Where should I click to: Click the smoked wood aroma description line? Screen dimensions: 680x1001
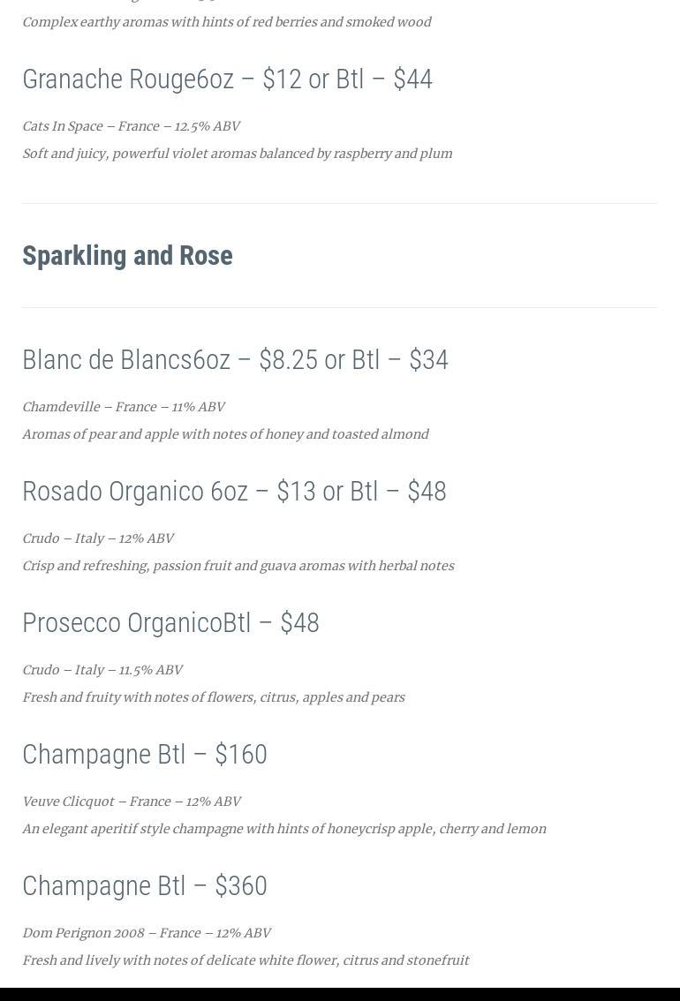(x=226, y=22)
